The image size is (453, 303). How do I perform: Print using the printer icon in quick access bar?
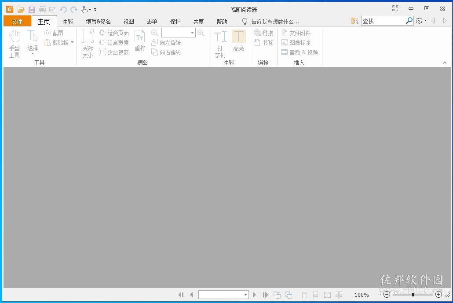pos(42,10)
